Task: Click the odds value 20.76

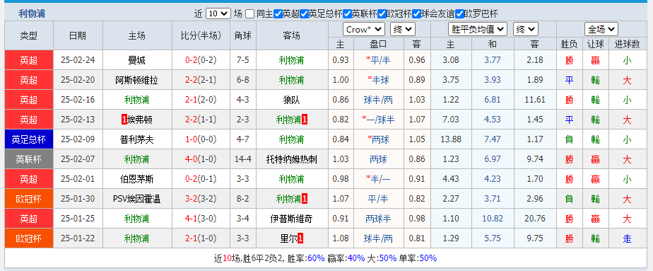Action: (x=535, y=219)
